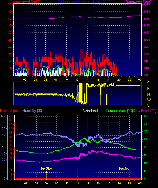Select the Temperature (°C) legend label
Screen dimensions: 158x188
tap(119, 111)
